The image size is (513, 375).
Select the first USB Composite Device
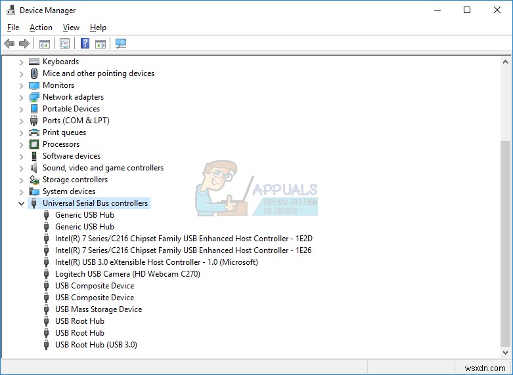95,285
